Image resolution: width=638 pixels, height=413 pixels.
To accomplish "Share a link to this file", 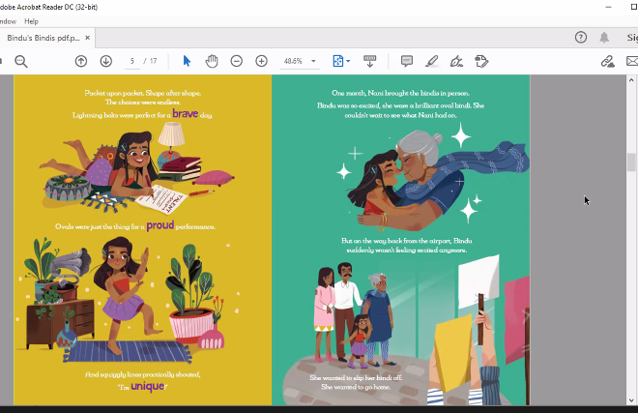I will (x=607, y=61).
